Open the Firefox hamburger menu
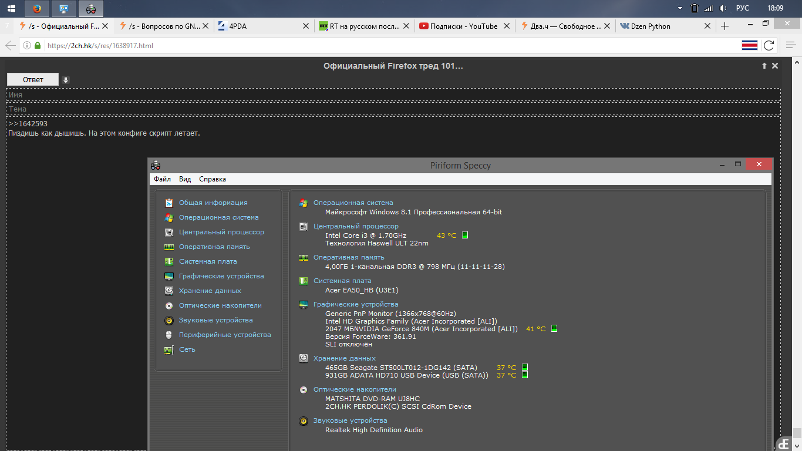This screenshot has height=451, width=802. [790, 45]
